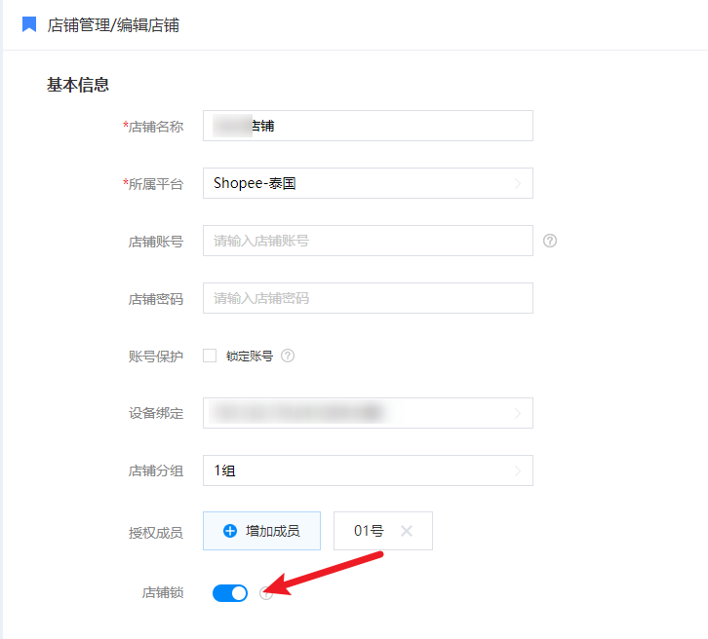
Task: Click the chevron arrow in 所属平台 field
Action: pos(518,183)
